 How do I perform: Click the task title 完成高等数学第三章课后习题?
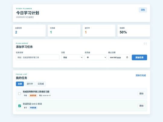[36, 92]
